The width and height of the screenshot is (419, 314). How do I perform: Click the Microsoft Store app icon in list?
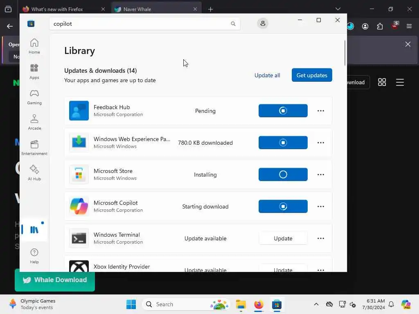pos(79,174)
